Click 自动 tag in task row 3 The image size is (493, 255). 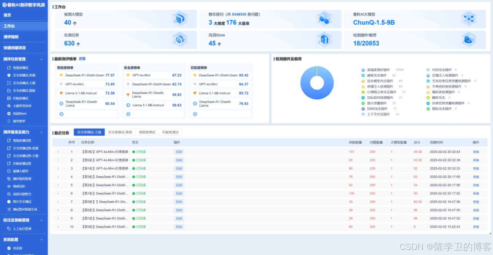(x=179, y=168)
